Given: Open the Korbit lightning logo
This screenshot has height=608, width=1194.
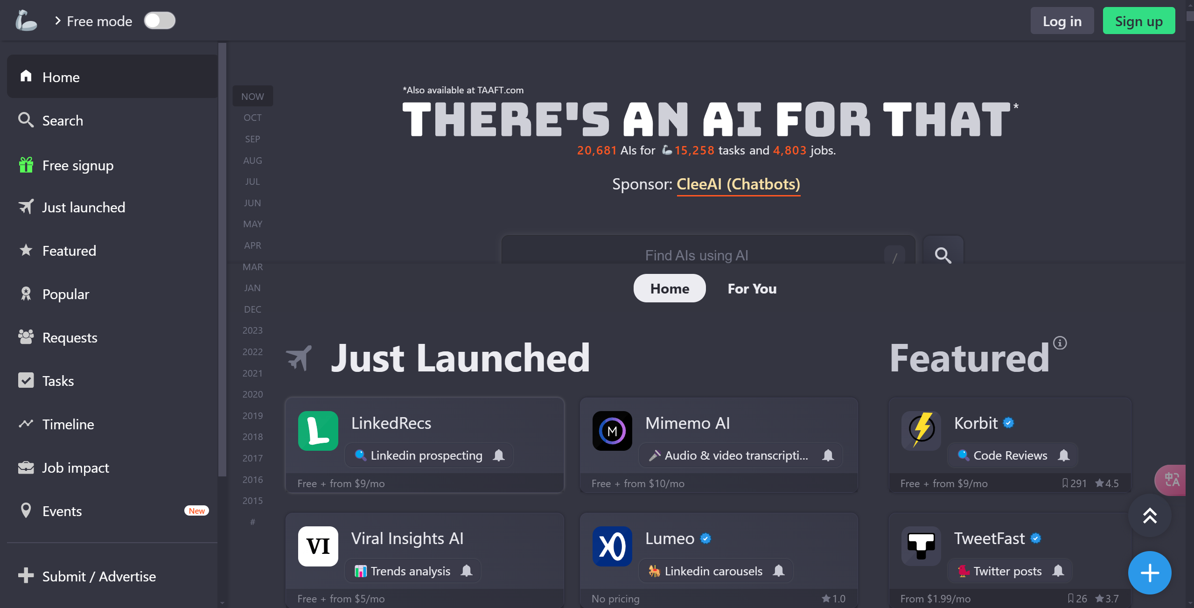Looking at the screenshot, I should (922, 431).
